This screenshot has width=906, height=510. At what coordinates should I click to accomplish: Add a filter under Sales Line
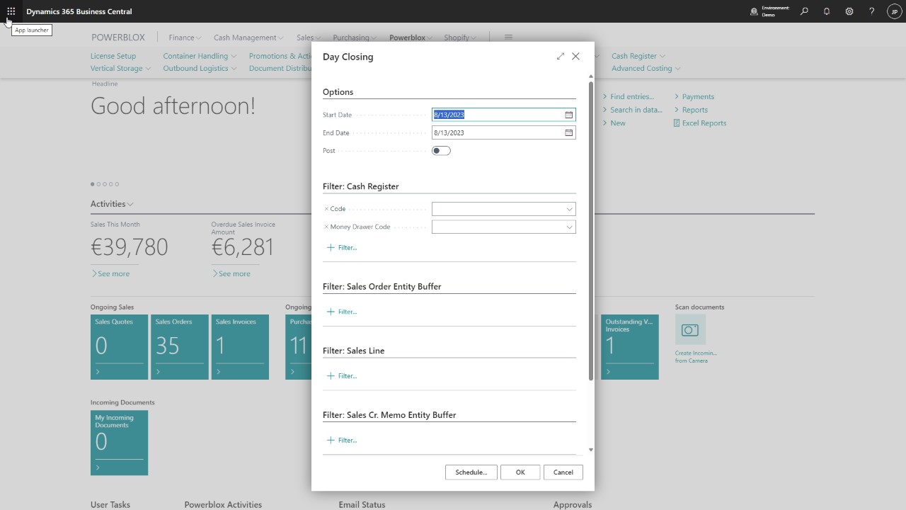tap(342, 376)
